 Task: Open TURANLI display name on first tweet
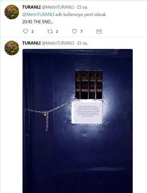click(x=31, y=7)
